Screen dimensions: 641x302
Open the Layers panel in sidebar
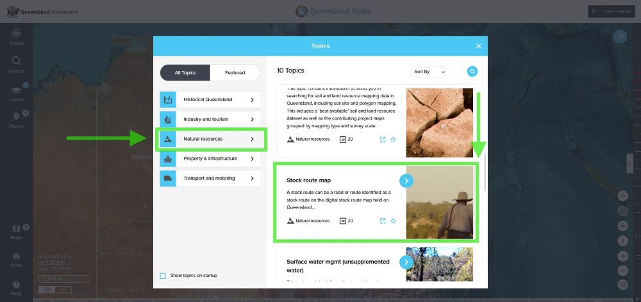16,93
